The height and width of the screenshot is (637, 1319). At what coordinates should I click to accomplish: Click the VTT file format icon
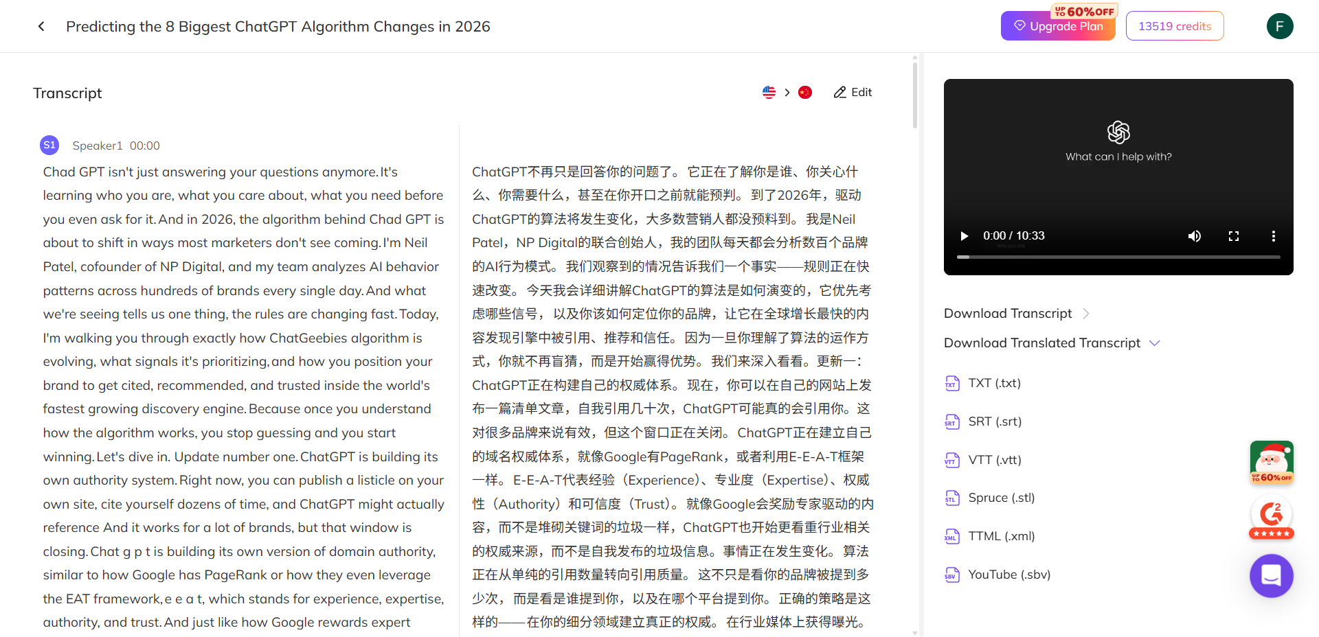(x=952, y=460)
